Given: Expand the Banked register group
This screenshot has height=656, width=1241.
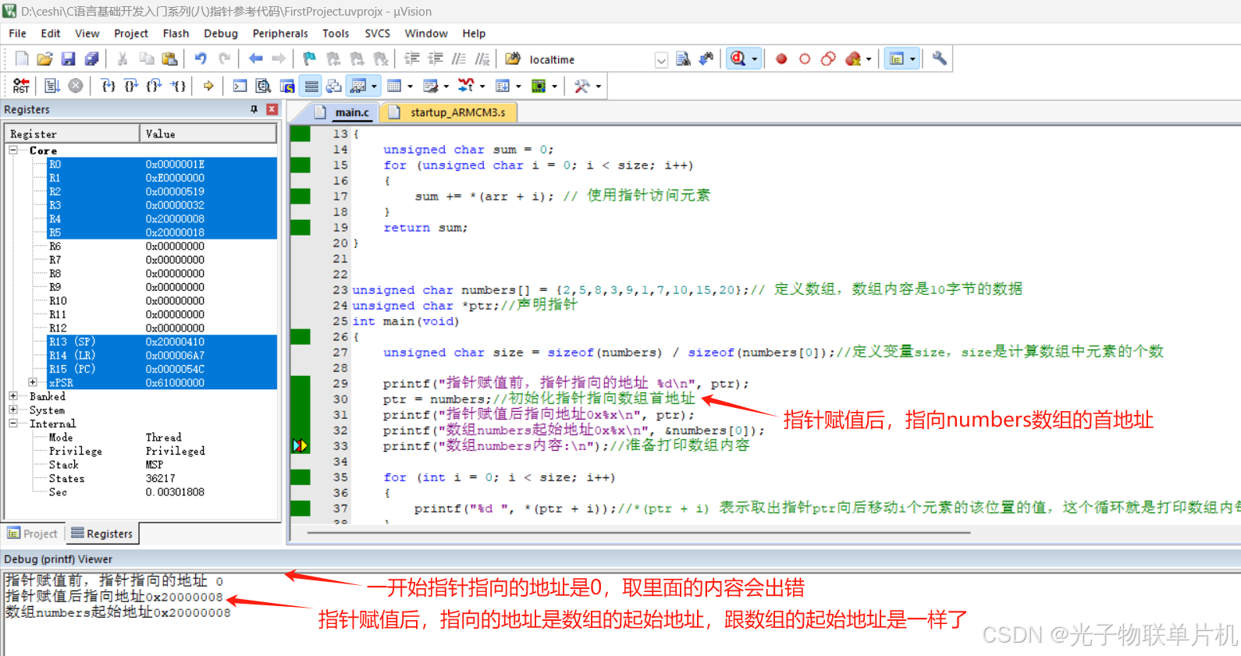Looking at the screenshot, I should [x=13, y=396].
